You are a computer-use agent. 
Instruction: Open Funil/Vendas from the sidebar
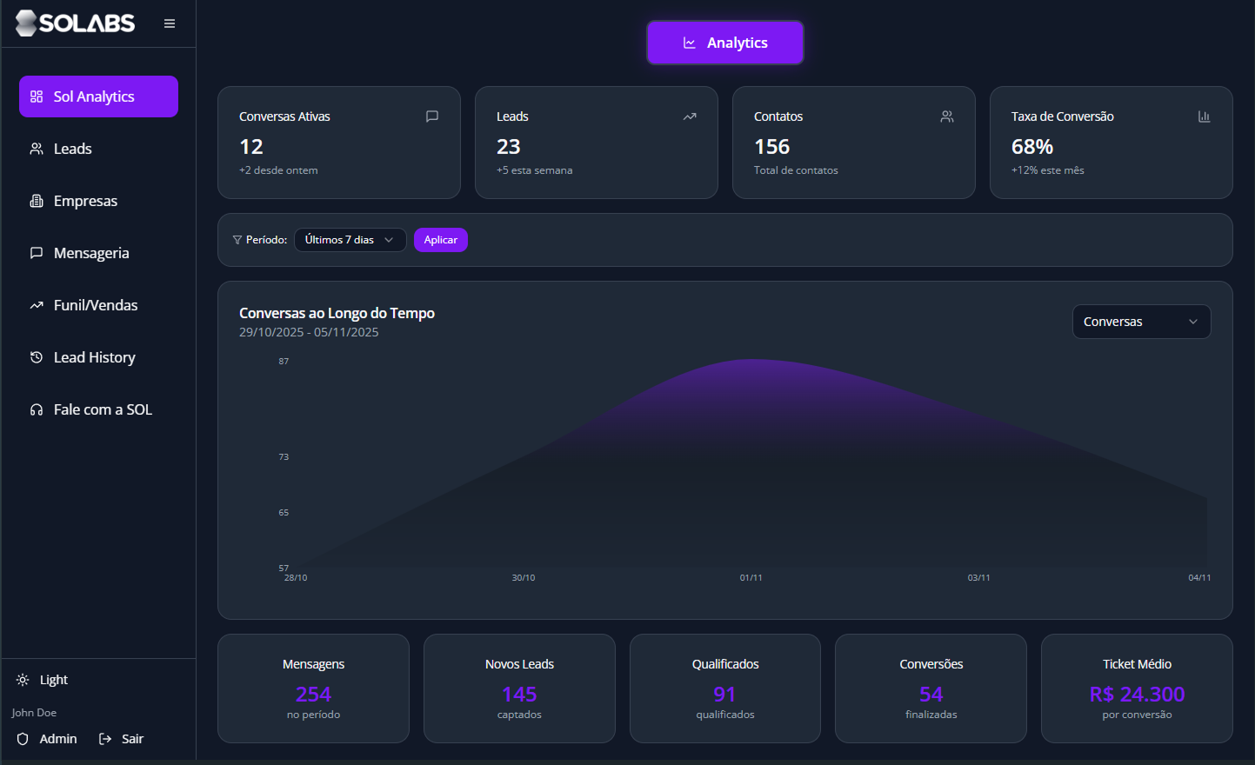click(x=95, y=305)
